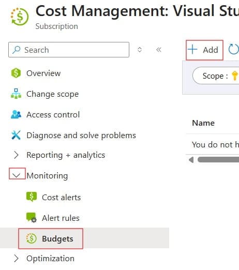
Task: Click the plus icon beside Add
Action: click(192, 49)
